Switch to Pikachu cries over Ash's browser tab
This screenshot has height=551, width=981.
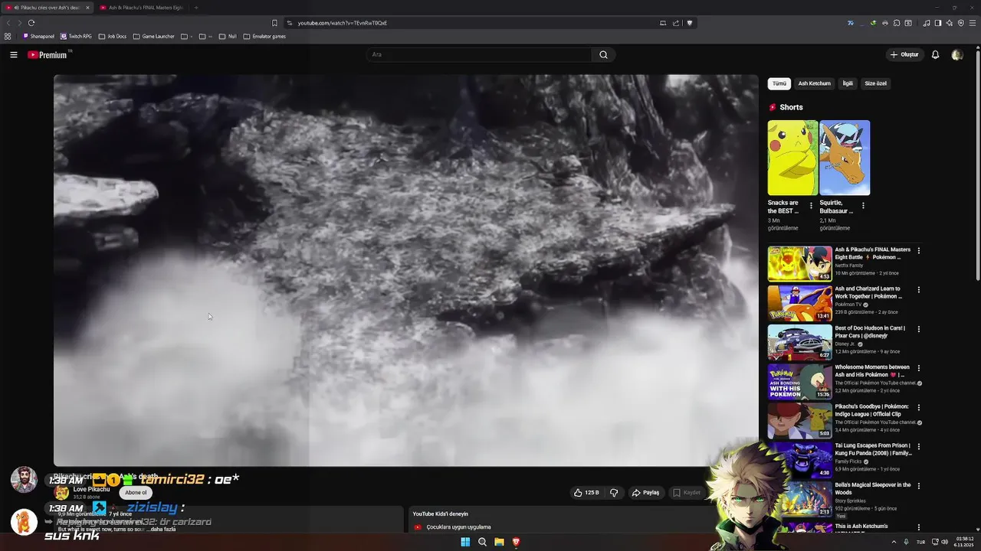pyautogui.click(x=46, y=8)
